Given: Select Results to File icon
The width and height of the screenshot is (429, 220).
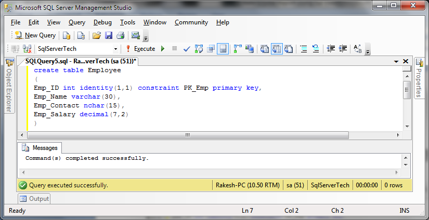Looking at the screenshot, I should (289, 49).
